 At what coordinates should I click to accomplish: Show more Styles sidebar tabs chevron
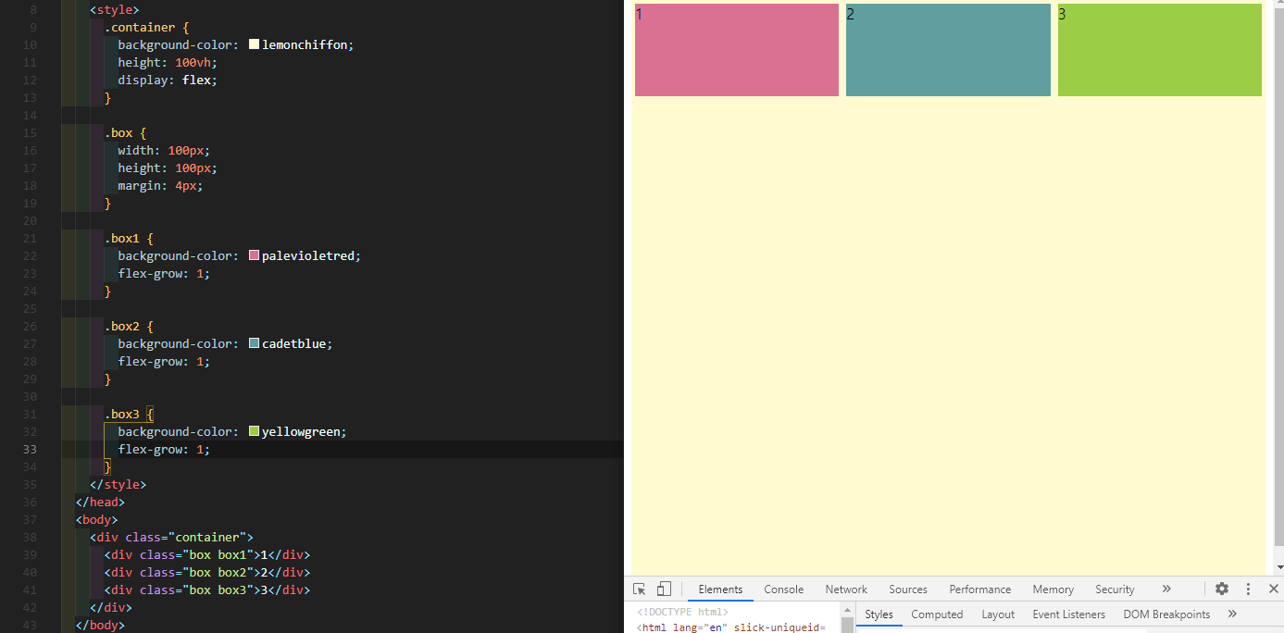coord(1232,614)
